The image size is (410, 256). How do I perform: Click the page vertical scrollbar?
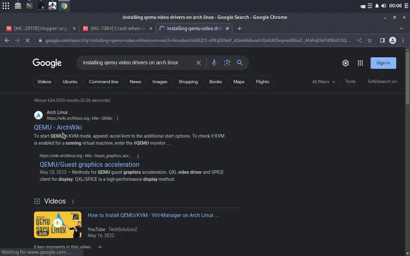(x=407, y=77)
